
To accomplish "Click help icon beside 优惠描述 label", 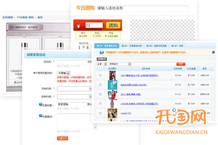I will [x=41, y=115].
